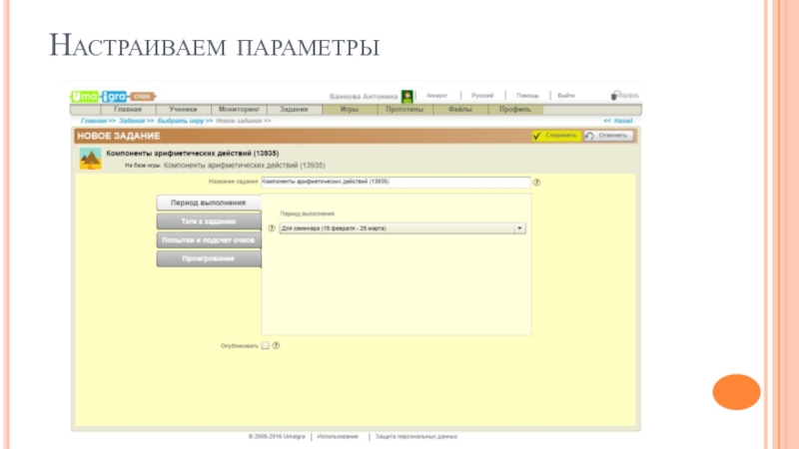
Task: Open the Тэги к заданию section
Action: 208,221
